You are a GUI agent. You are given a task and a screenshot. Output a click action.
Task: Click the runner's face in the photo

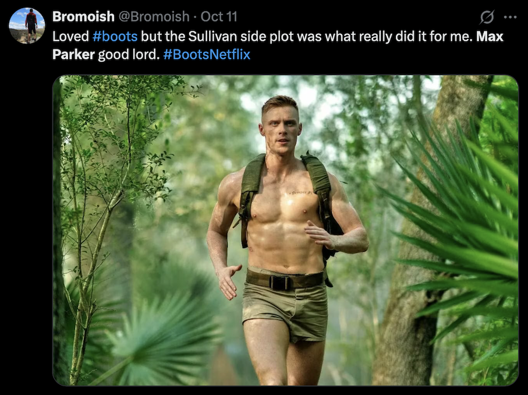(x=281, y=128)
